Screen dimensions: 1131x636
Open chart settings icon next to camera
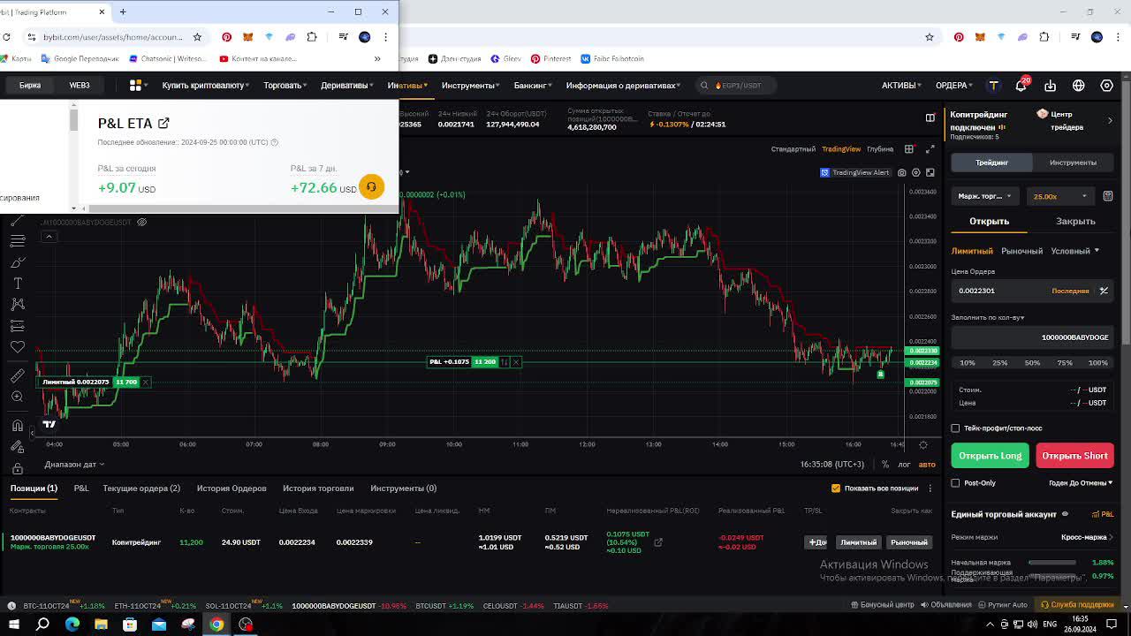915,172
